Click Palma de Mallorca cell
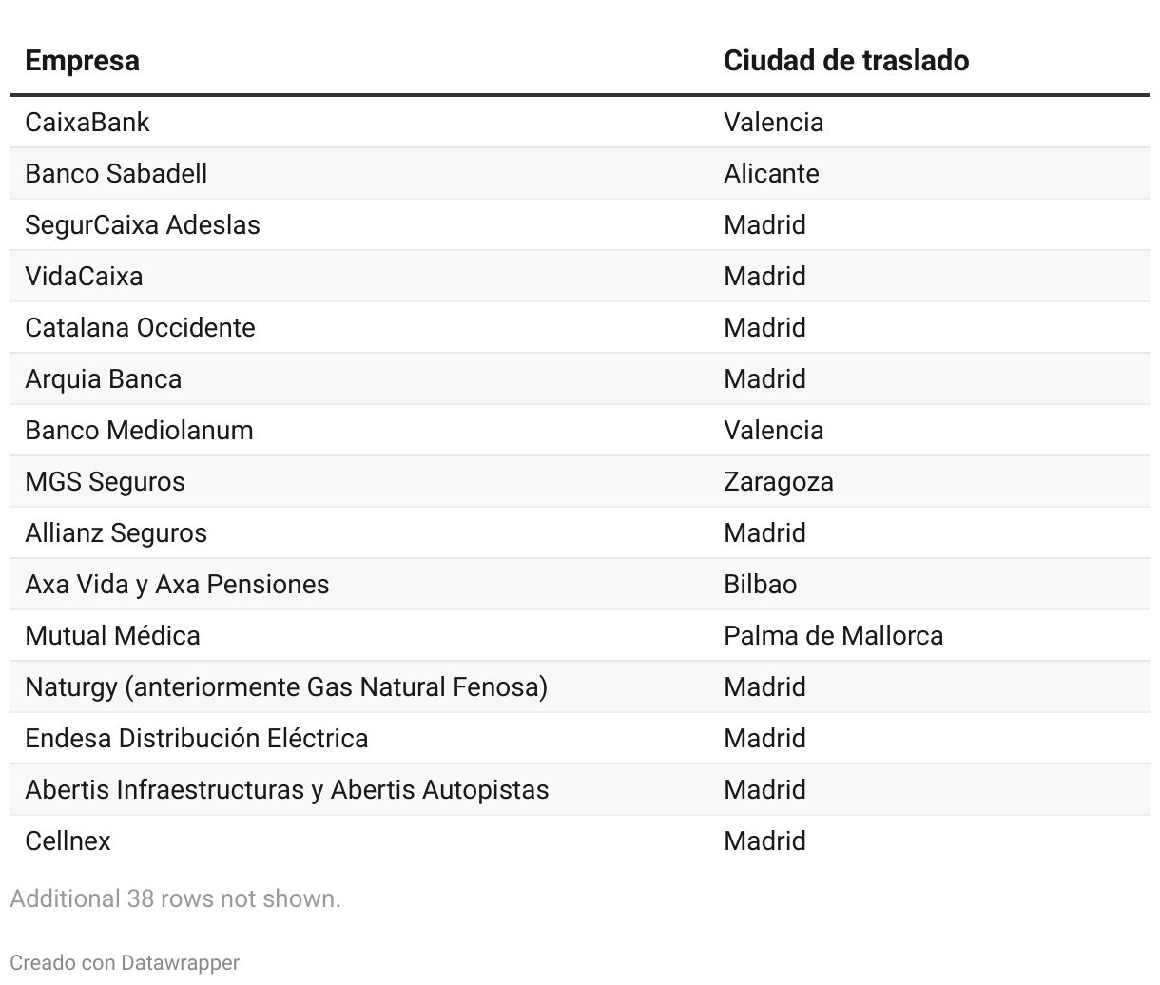Viewport: 1160px width, 985px height. pyautogui.click(x=834, y=635)
